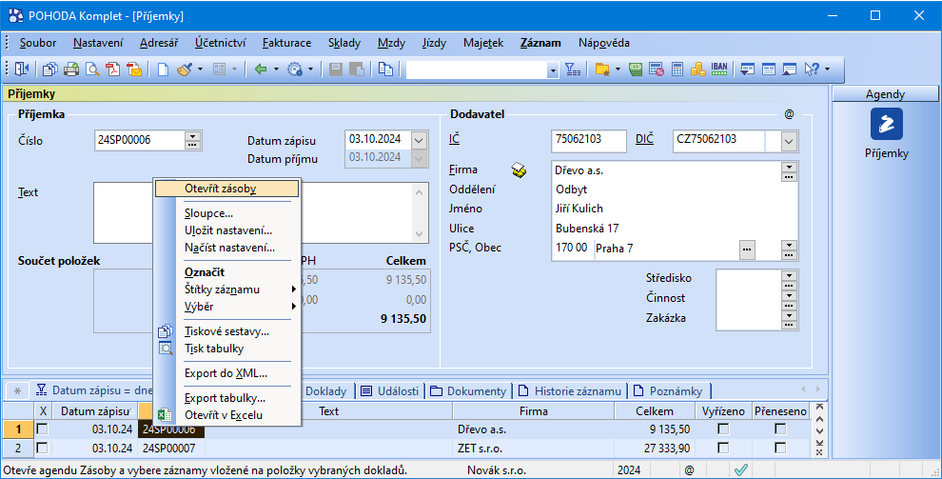Click the address book icon beside Firma
Image resolution: width=942 pixels, height=479 pixels.
pos(520,170)
